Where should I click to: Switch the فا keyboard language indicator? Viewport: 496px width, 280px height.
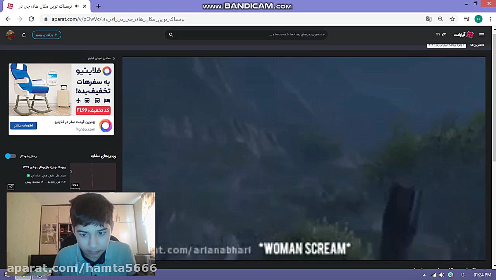(463, 275)
